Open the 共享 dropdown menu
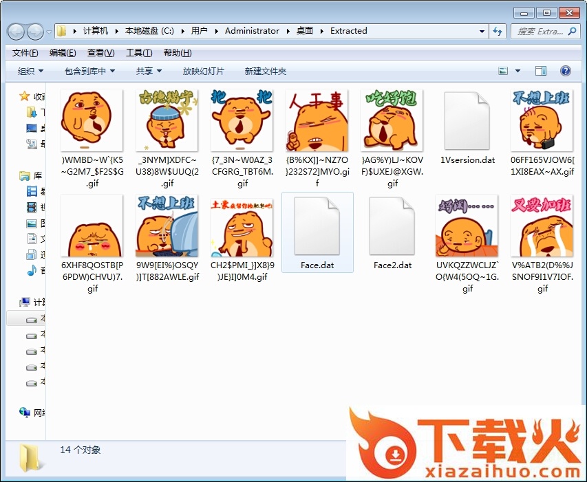587x482 pixels. pos(149,71)
